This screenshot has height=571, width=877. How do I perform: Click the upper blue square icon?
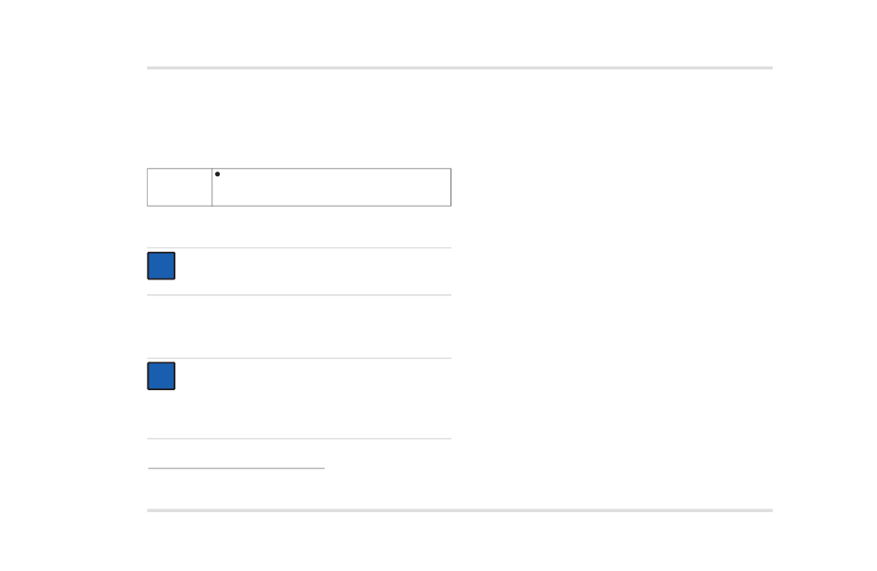click(161, 266)
